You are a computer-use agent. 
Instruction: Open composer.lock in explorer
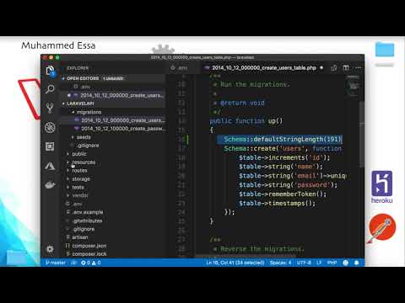coord(112,254)
